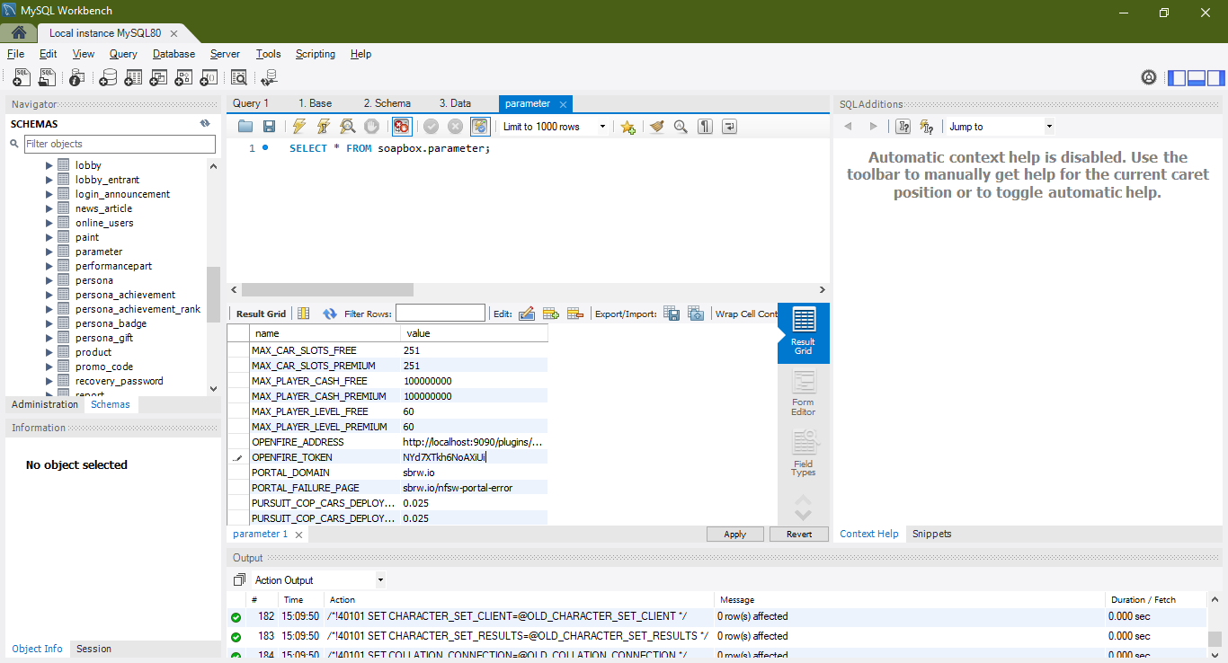Refresh the SCHEMAS list
Image resolution: width=1228 pixels, height=663 pixels.
click(x=205, y=124)
